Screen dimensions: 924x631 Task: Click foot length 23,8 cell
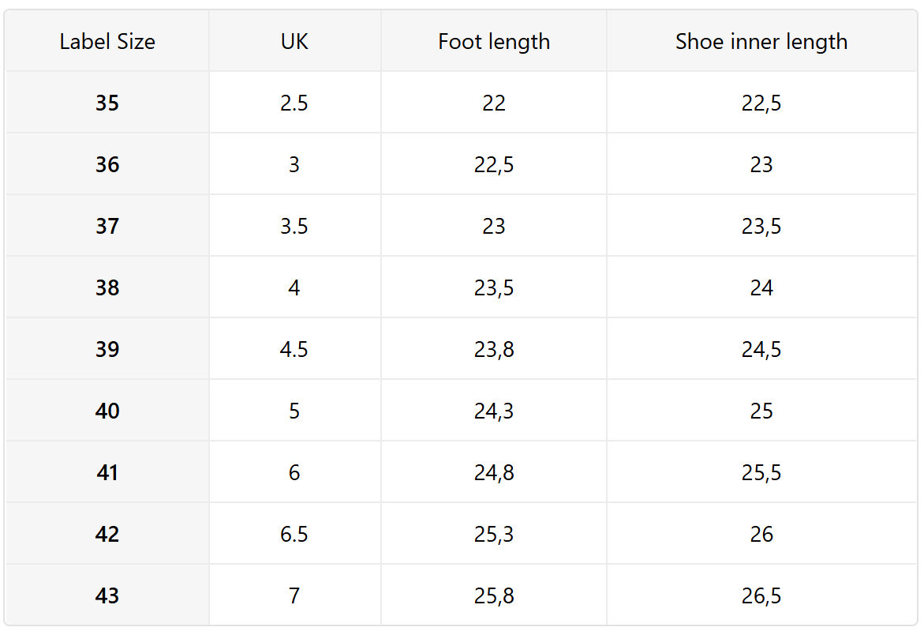(x=494, y=349)
